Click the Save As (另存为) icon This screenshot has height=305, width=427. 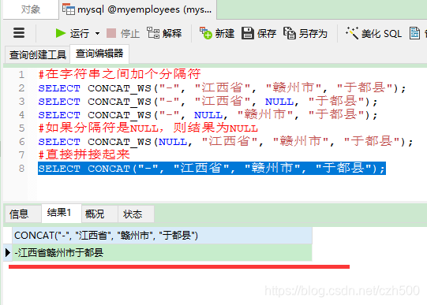point(289,33)
